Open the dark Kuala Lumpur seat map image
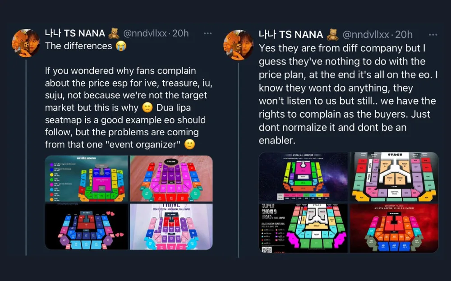Screen dimensions: 451x281 (x=303, y=177)
